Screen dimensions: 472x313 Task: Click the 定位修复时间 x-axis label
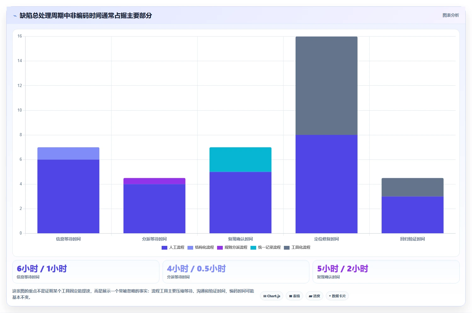click(326, 239)
